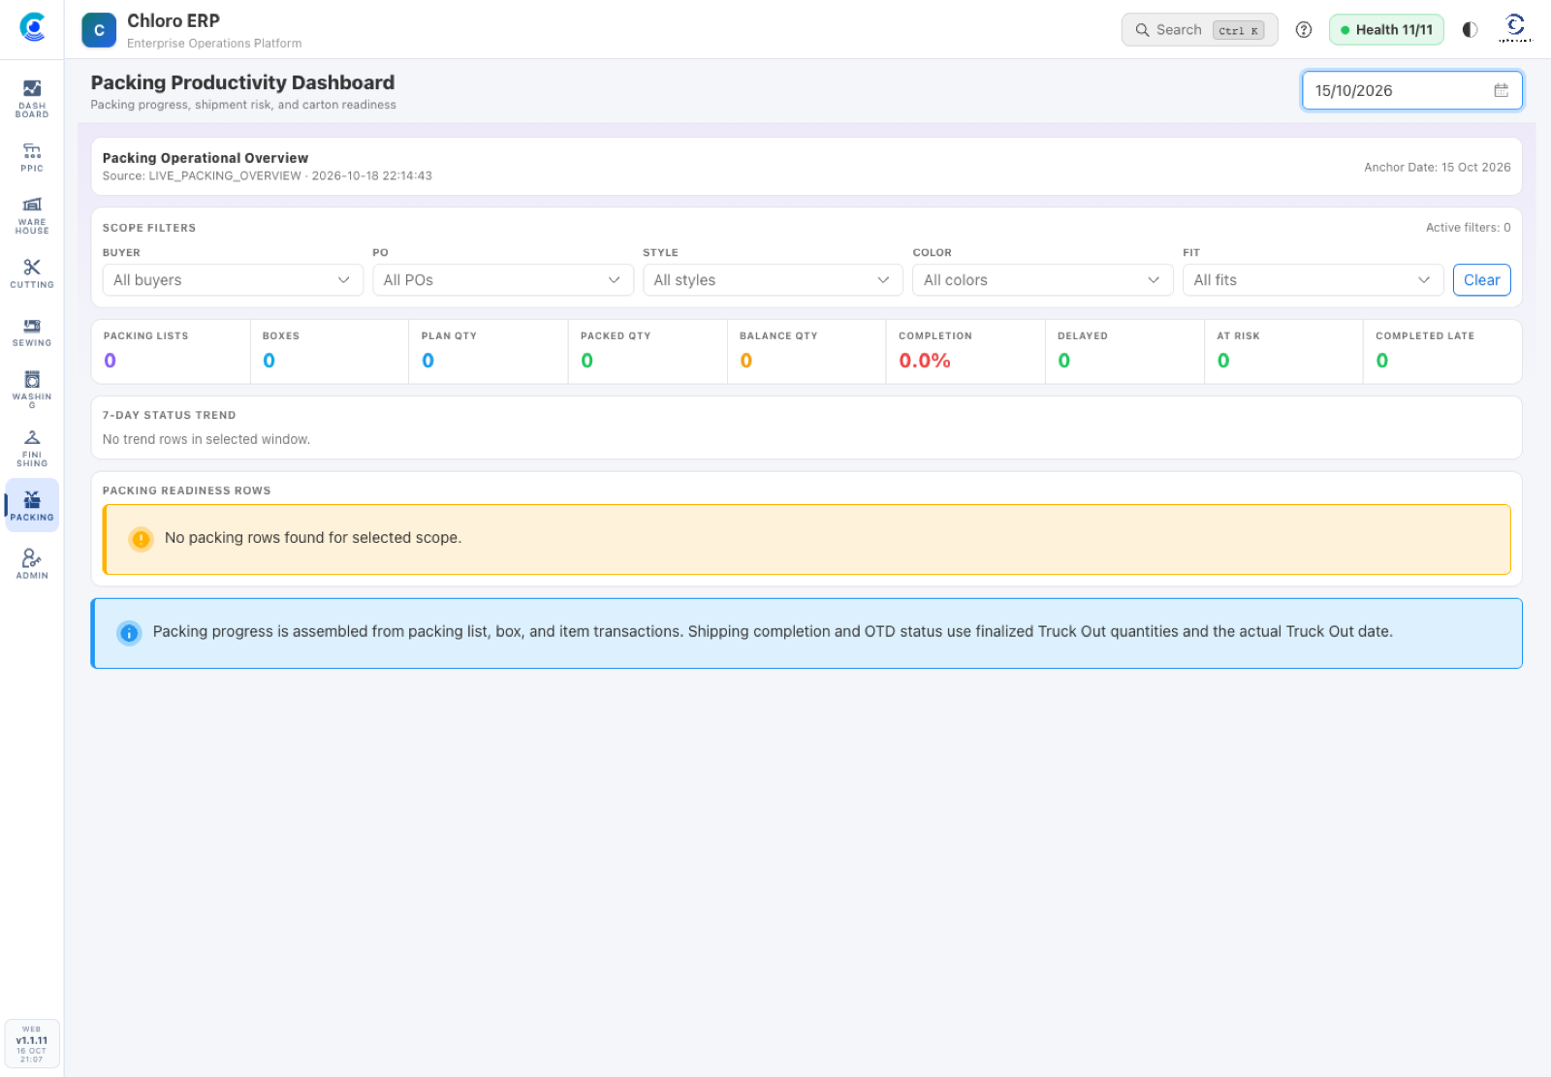Toggle dark/light theme contrast icon
The width and height of the screenshot is (1551, 1077).
1470,30
